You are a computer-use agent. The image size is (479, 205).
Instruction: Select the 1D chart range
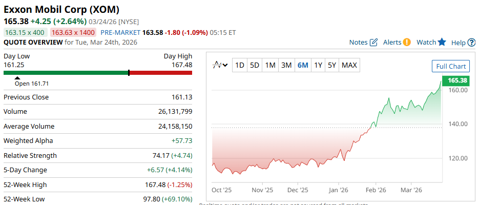(x=239, y=65)
